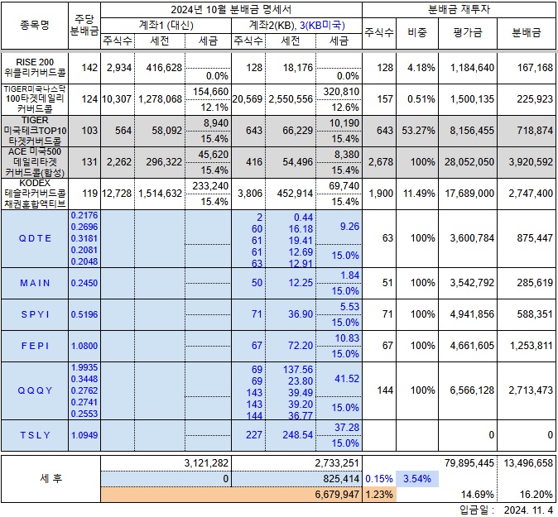Select the 평가금 column header
Viewport: 558px width, 517px height.
468,33
